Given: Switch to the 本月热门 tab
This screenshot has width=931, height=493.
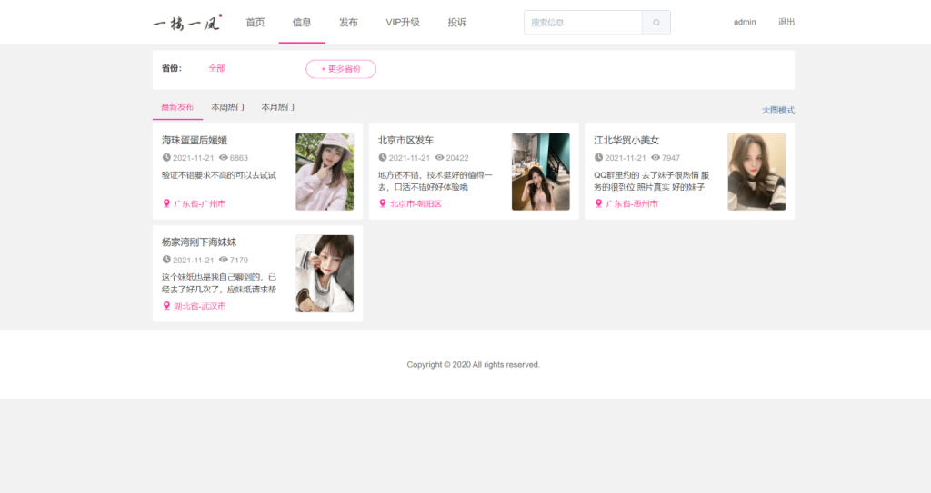Looking at the screenshot, I should [x=278, y=107].
